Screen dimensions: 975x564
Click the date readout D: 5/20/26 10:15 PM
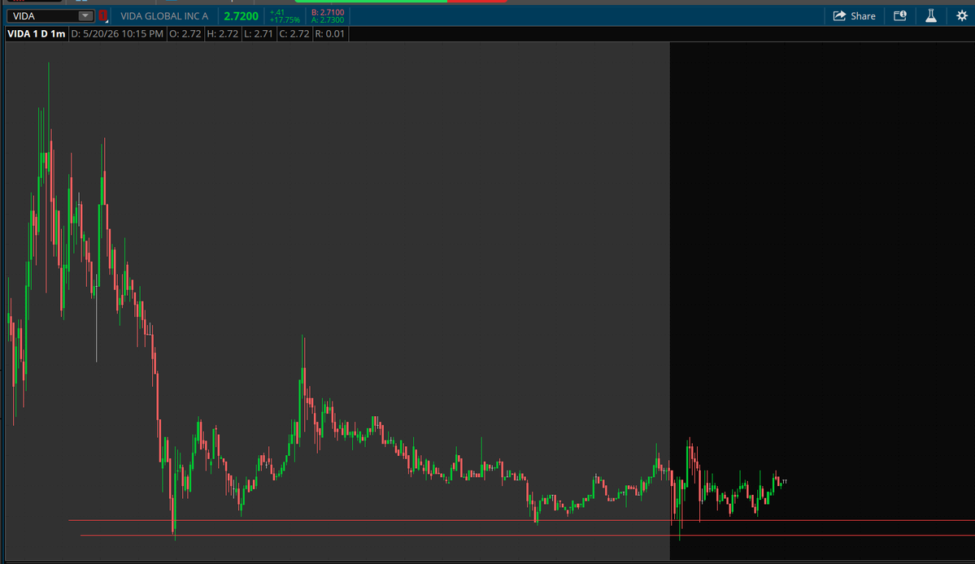coord(117,33)
